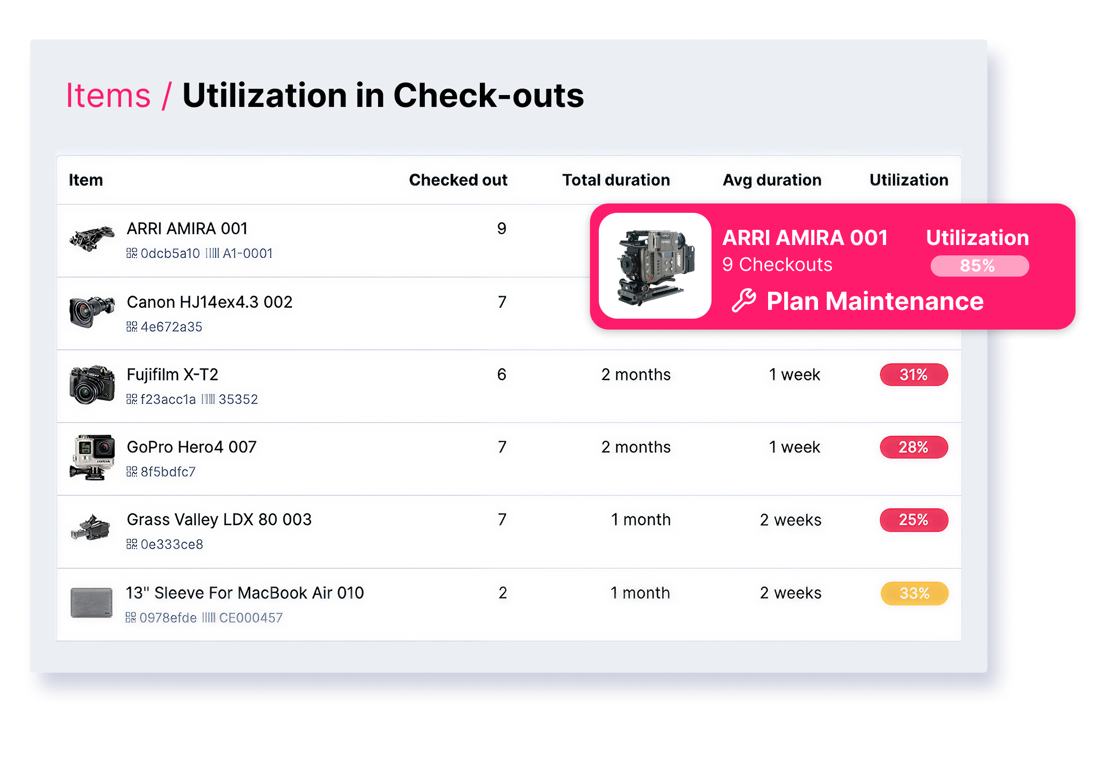This screenshot has width=1101, height=764.
Task: Click Plan Maintenance in the pink card
Action: (x=875, y=301)
